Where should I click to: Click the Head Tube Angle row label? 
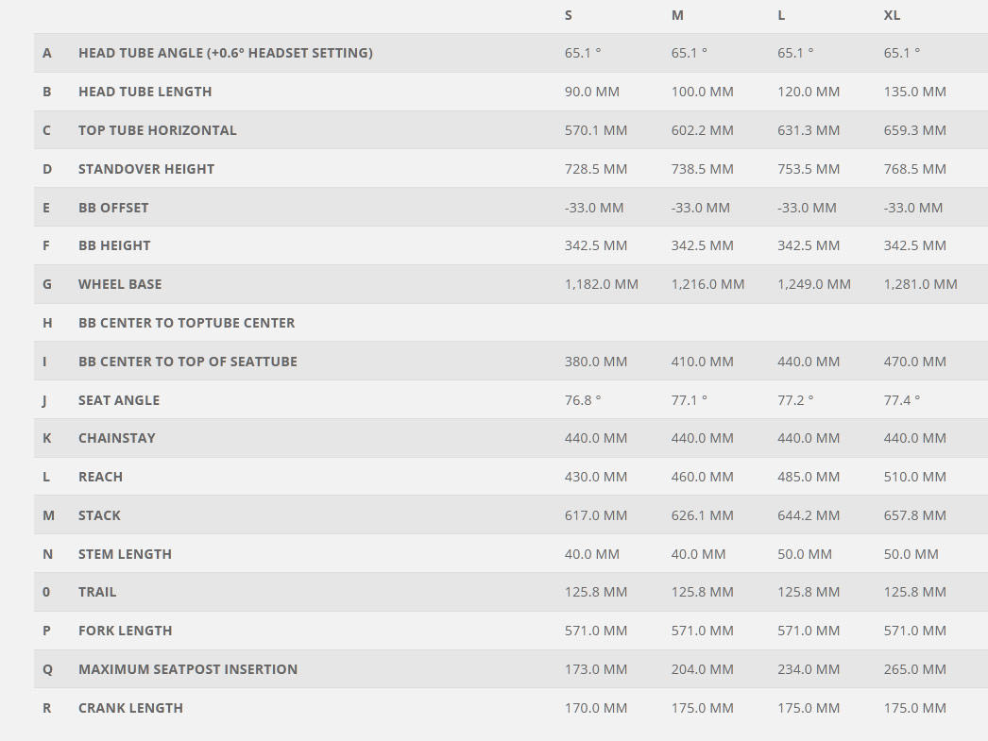click(226, 53)
